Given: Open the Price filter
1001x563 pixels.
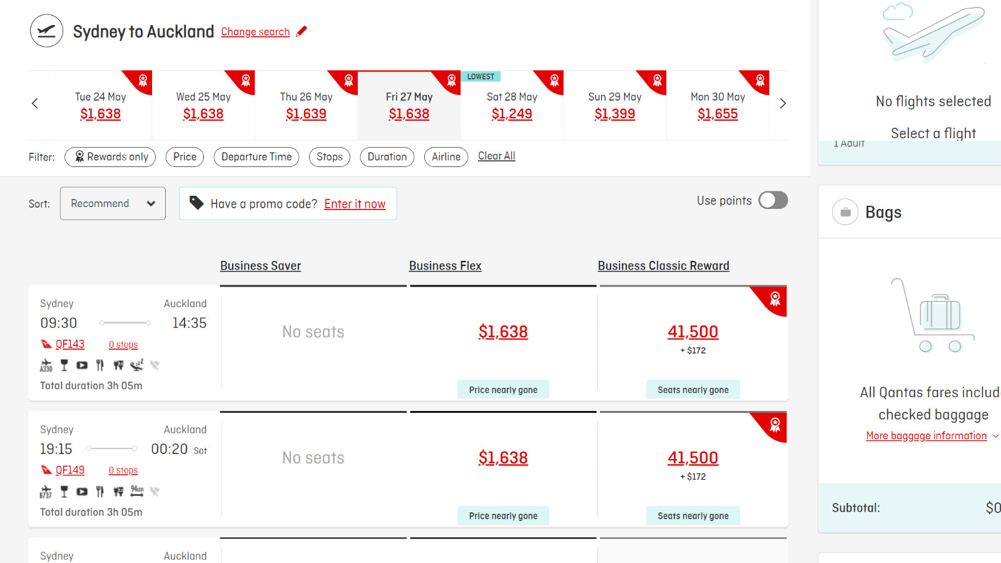Looking at the screenshot, I should pos(185,157).
